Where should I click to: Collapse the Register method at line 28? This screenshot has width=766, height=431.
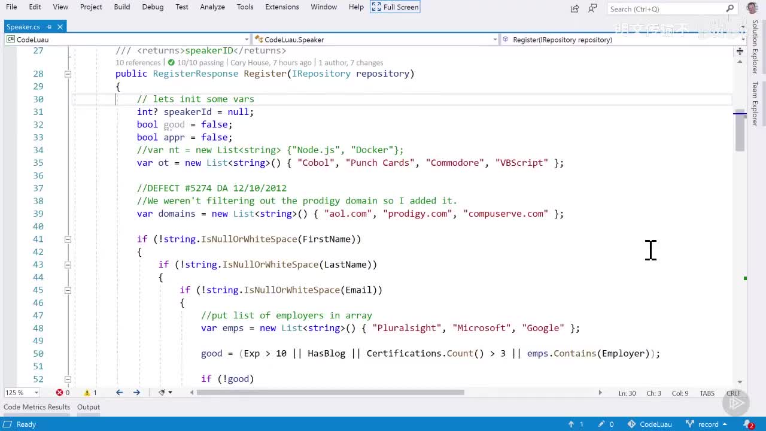point(68,74)
